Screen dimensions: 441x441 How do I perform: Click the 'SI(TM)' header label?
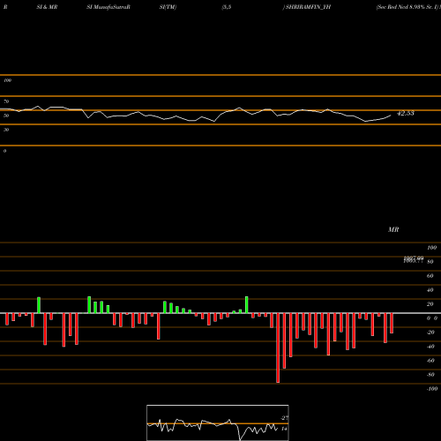click(x=168, y=7)
